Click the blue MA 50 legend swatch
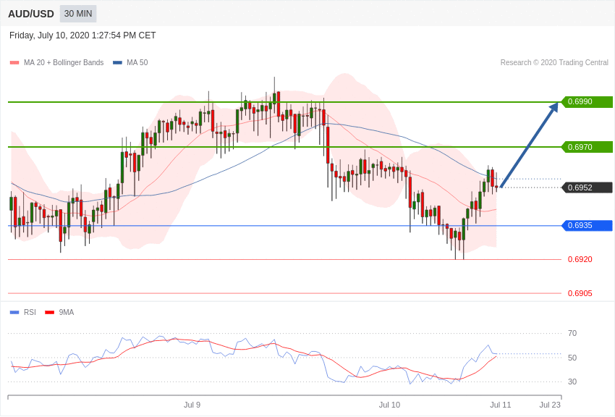Viewport: 615px width, 417px height. point(117,63)
